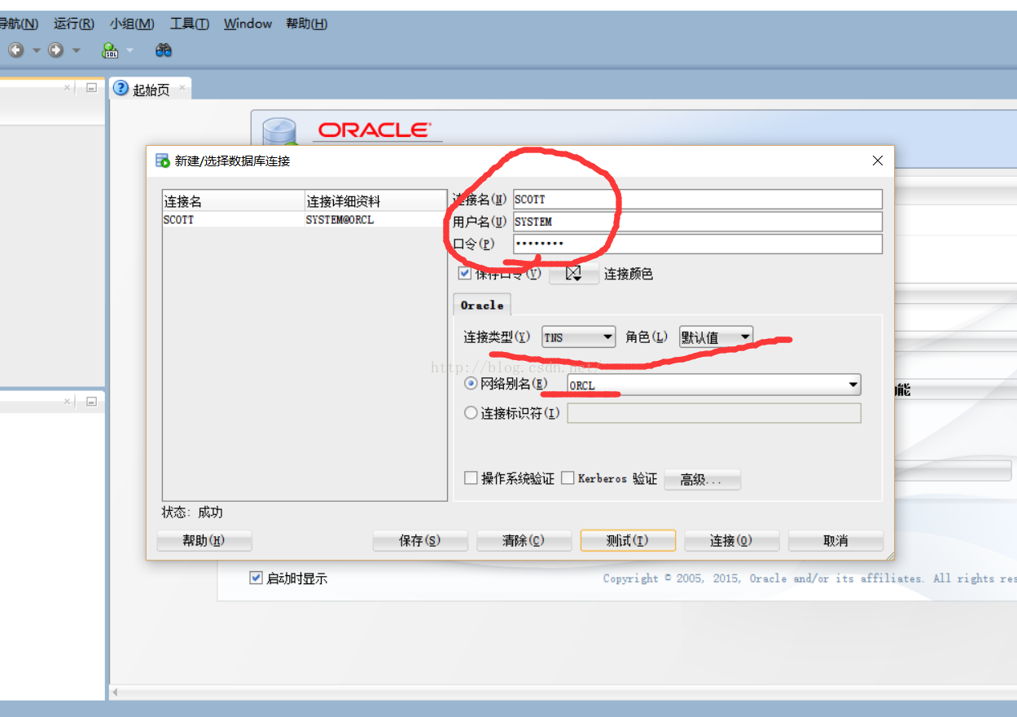Select the 网络别名 radio button
Image resolution: width=1017 pixels, height=717 pixels.
pos(471,384)
